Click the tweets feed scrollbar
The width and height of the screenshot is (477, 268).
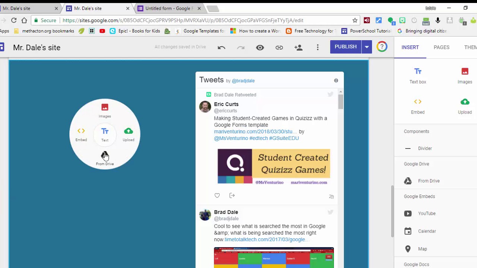tap(341, 102)
